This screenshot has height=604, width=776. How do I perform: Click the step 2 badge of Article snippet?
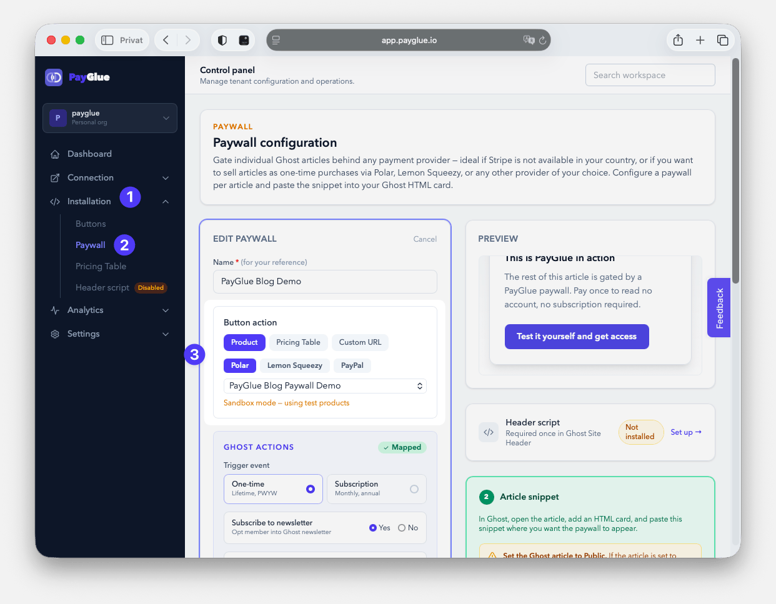click(486, 497)
